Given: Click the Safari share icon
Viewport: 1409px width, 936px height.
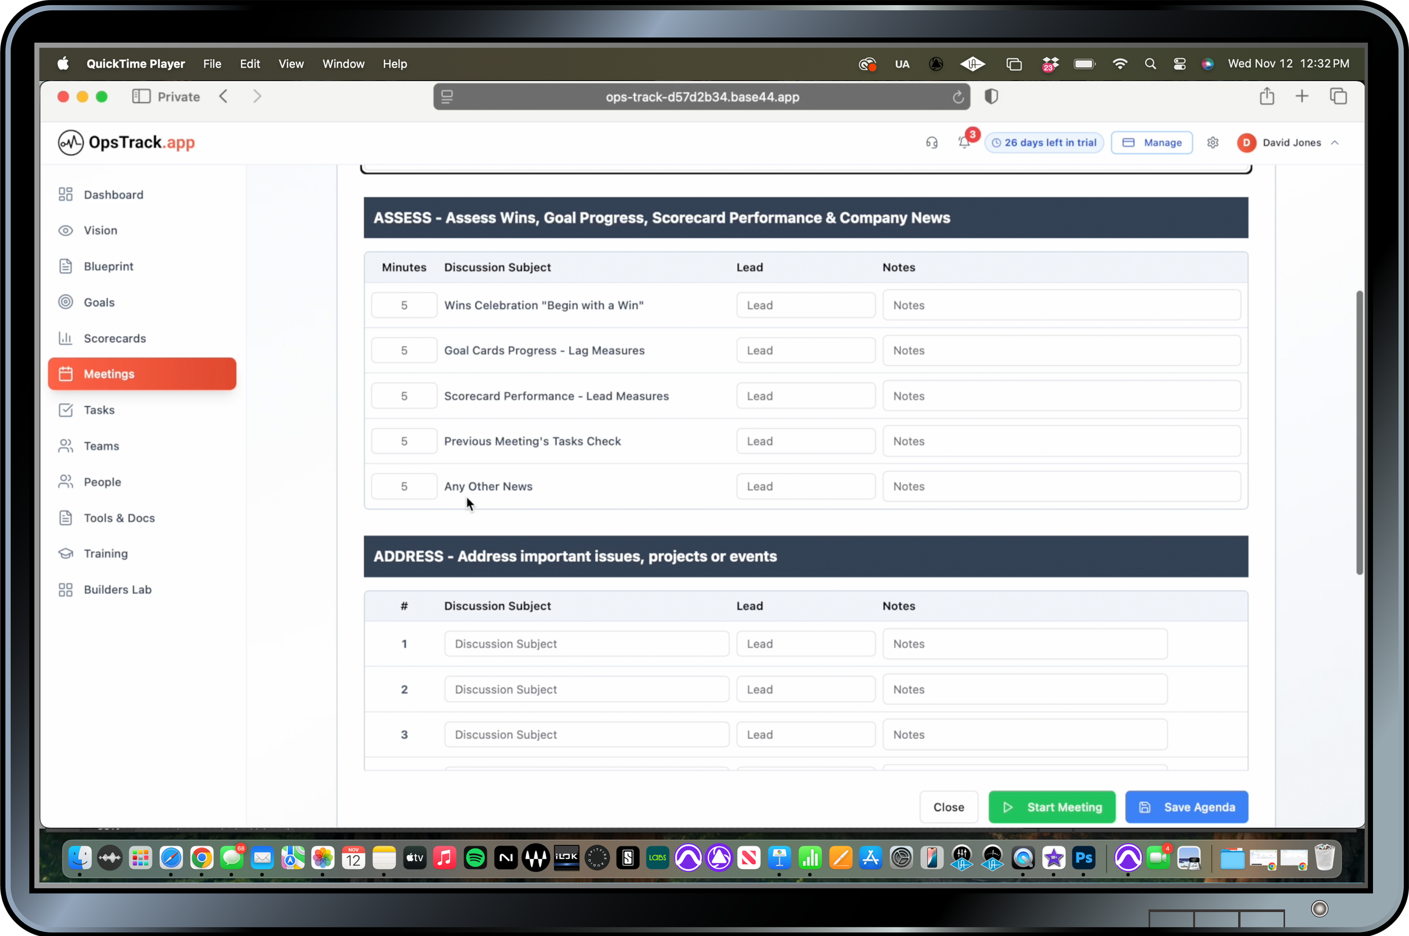Looking at the screenshot, I should pyautogui.click(x=1267, y=97).
